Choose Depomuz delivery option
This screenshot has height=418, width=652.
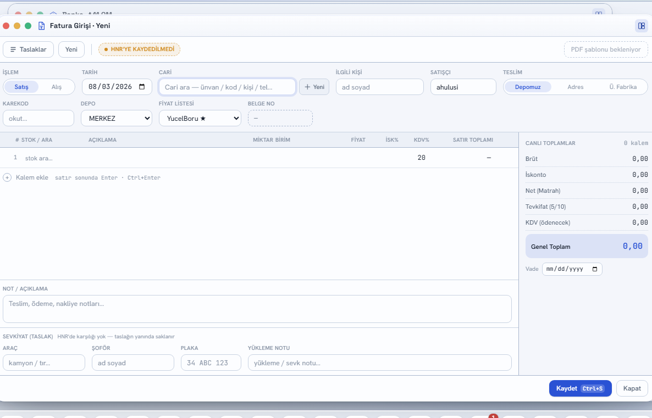pos(528,87)
